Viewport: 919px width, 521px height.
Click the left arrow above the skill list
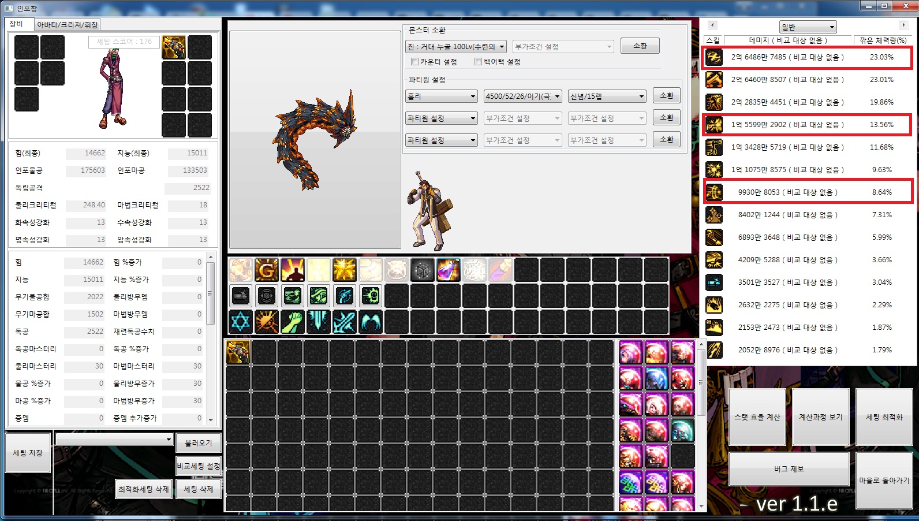click(712, 25)
